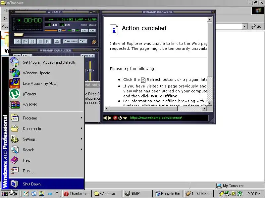Screen dimensions: 265x198
Task: Start playback with Winamp's play button
Action: pos(25,42)
